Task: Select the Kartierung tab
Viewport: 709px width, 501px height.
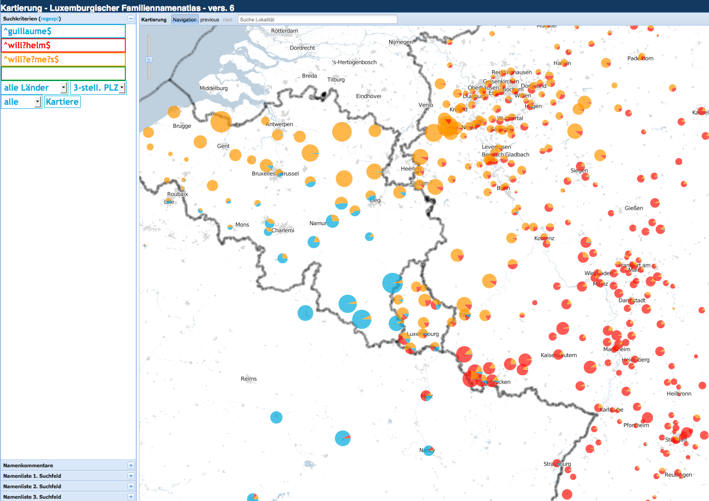Action: [x=154, y=20]
